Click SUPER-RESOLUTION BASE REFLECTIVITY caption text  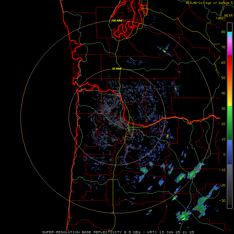82,232
